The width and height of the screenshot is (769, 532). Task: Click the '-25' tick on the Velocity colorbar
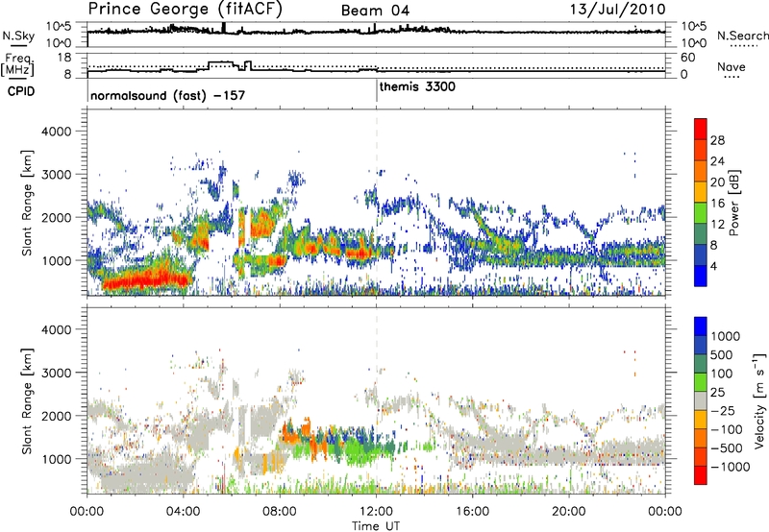[x=722, y=410]
